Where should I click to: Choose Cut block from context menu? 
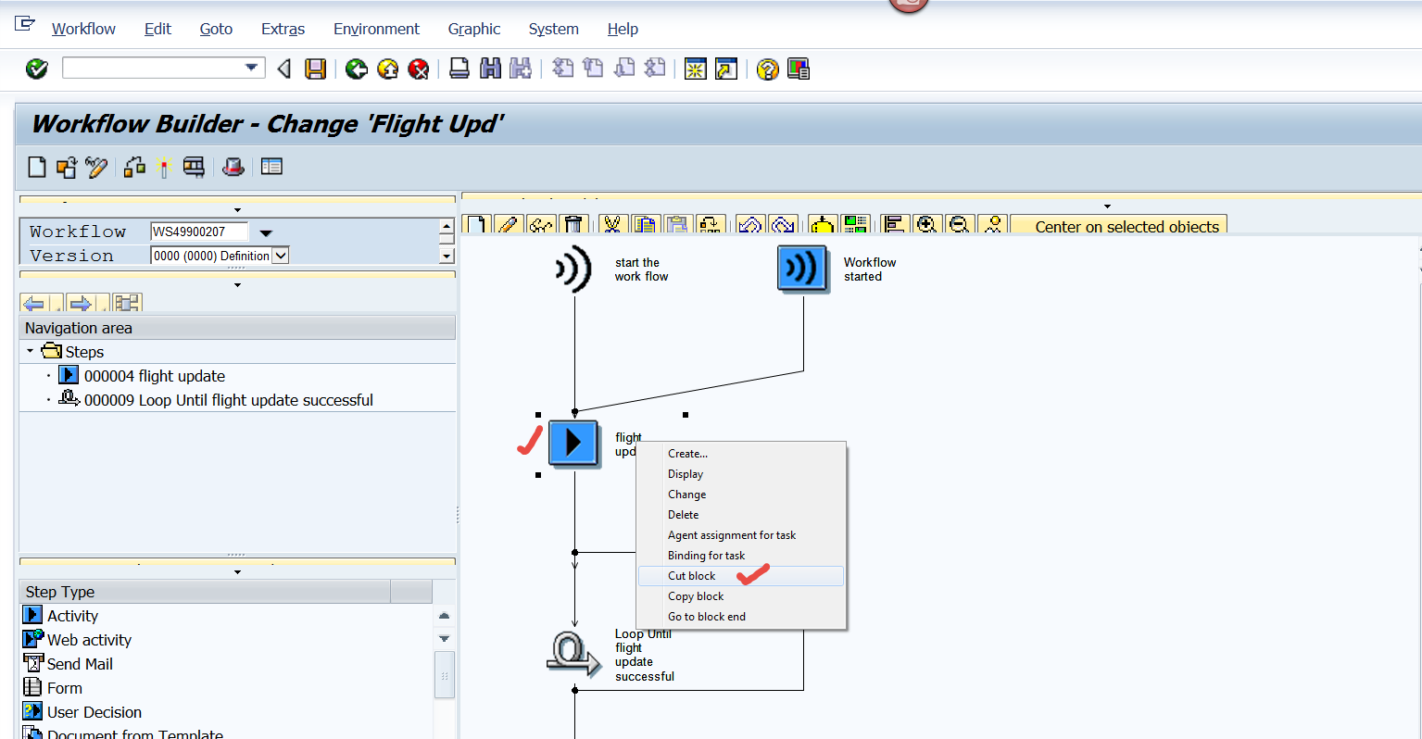click(x=741, y=576)
